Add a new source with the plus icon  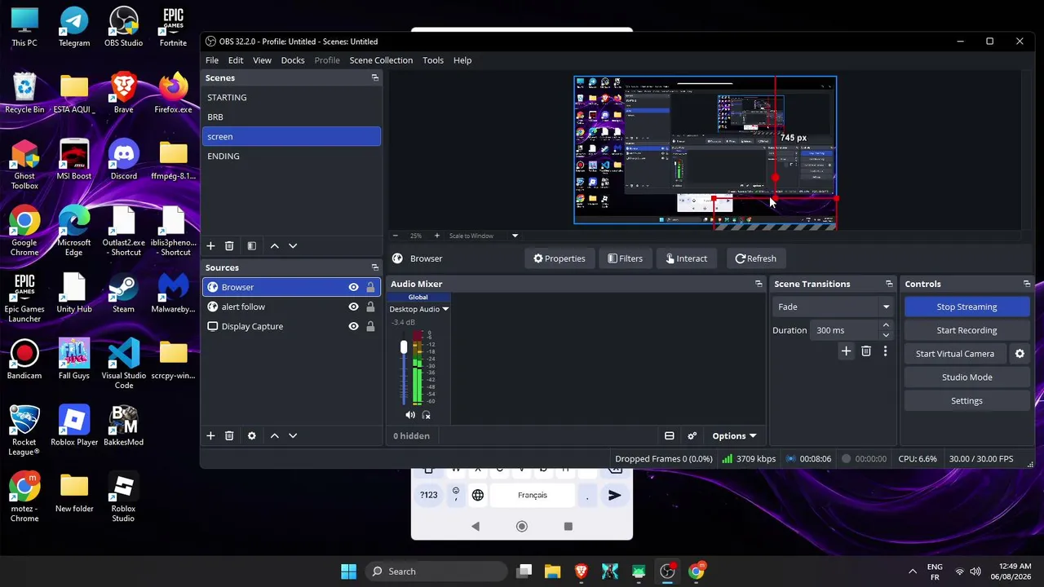click(x=210, y=435)
